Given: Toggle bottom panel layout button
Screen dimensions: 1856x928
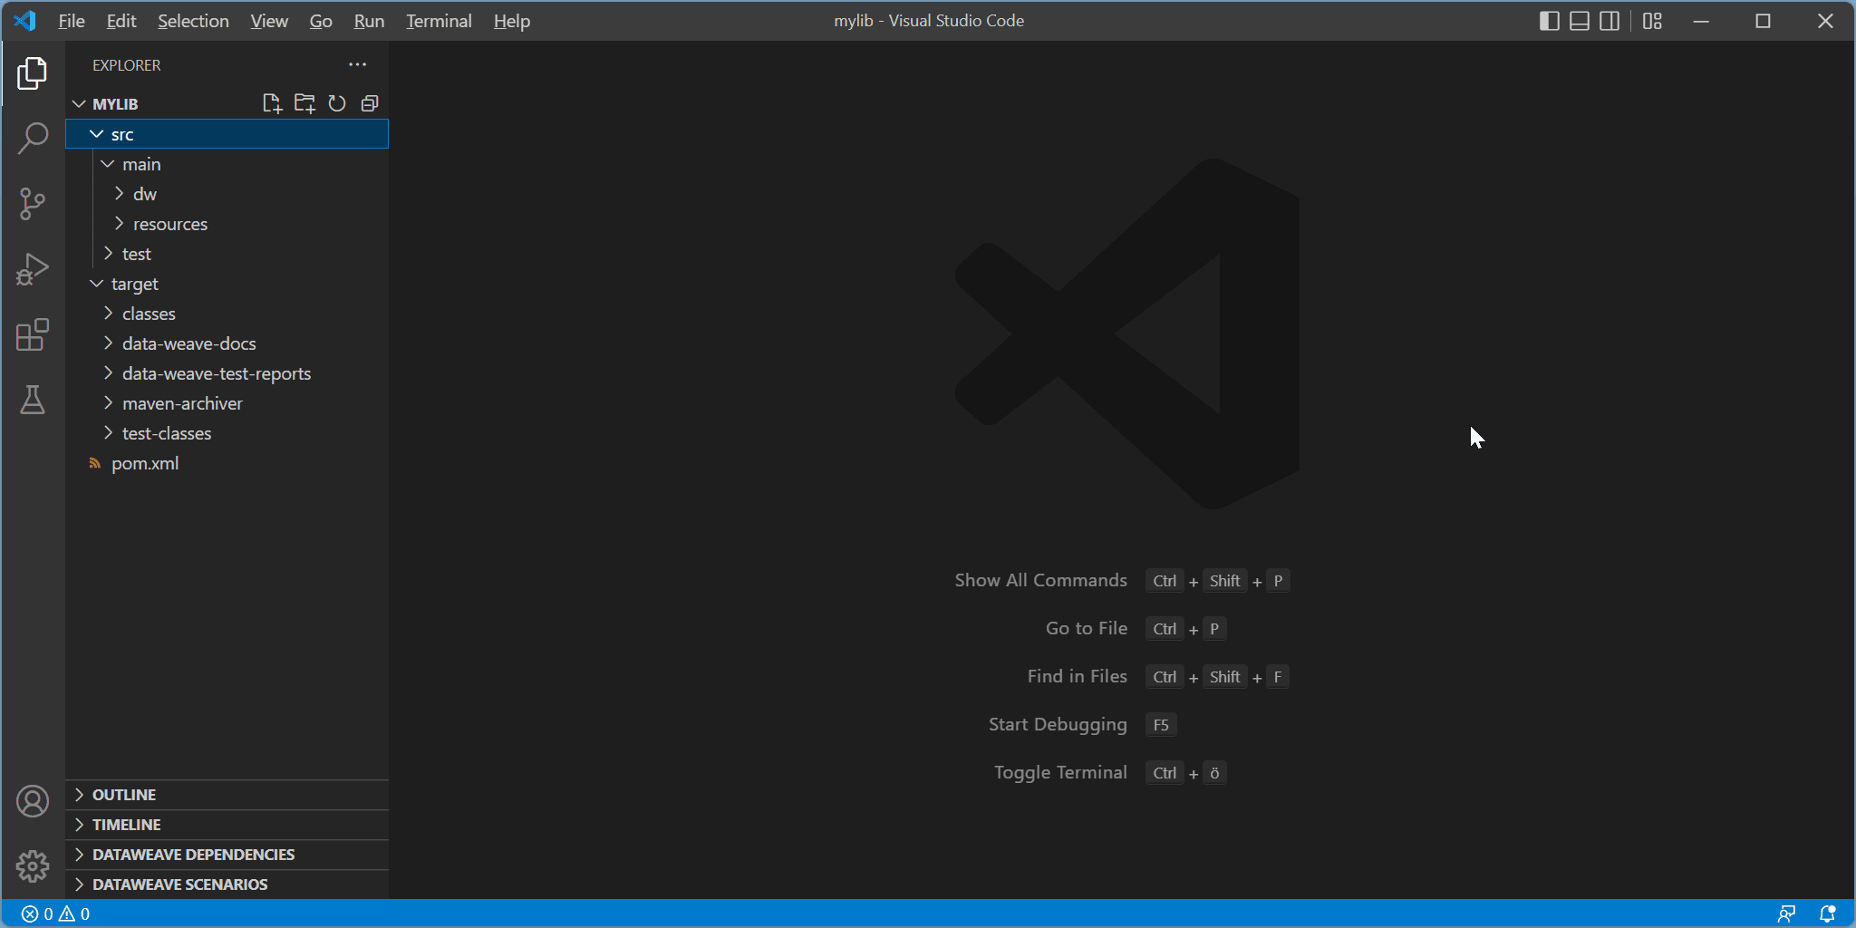Looking at the screenshot, I should (x=1580, y=21).
